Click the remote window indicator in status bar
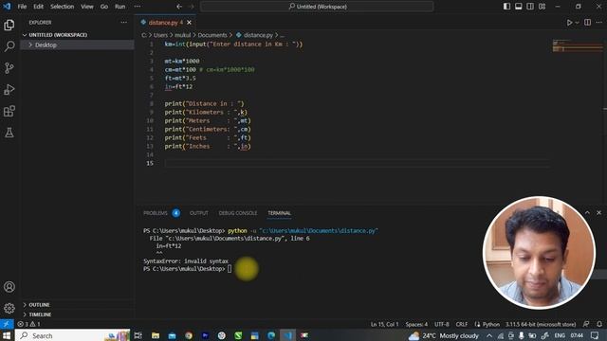Viewport: 607px width, 341px height. coord(7,324)
